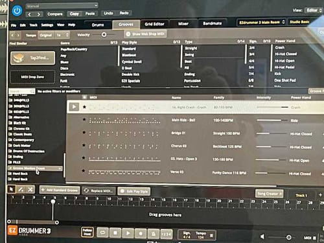Open the Help menu
324x243 pixels.
71,25
